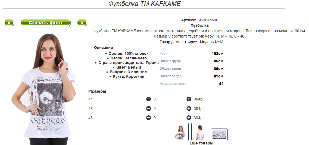The height and width of the screenshot is (145, 309).
Task: Click the Описание heading
Action: (x=104, y=48)
